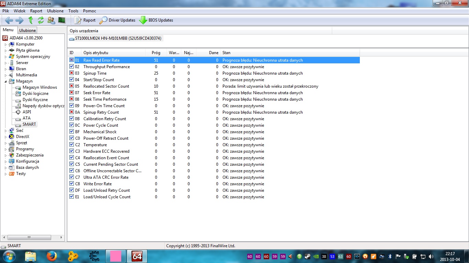Open the green monitor graph toolbar icon

(62, 20)
